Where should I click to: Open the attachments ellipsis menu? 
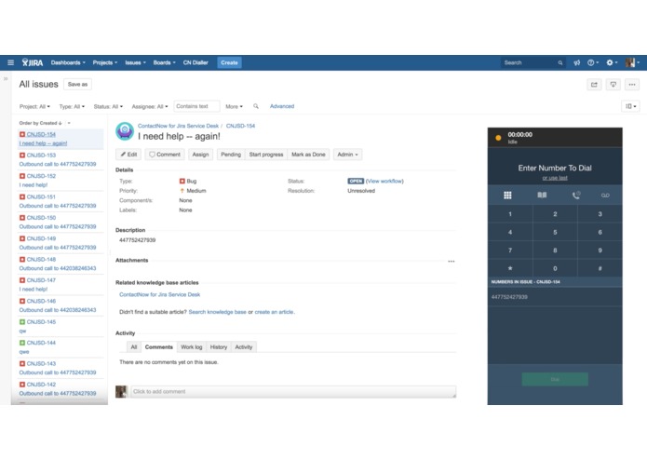coord(451,261)
